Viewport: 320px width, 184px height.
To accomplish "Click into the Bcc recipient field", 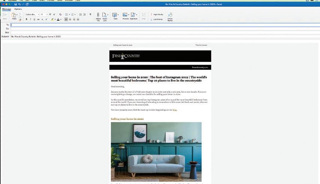I will [x=165, y=33].
